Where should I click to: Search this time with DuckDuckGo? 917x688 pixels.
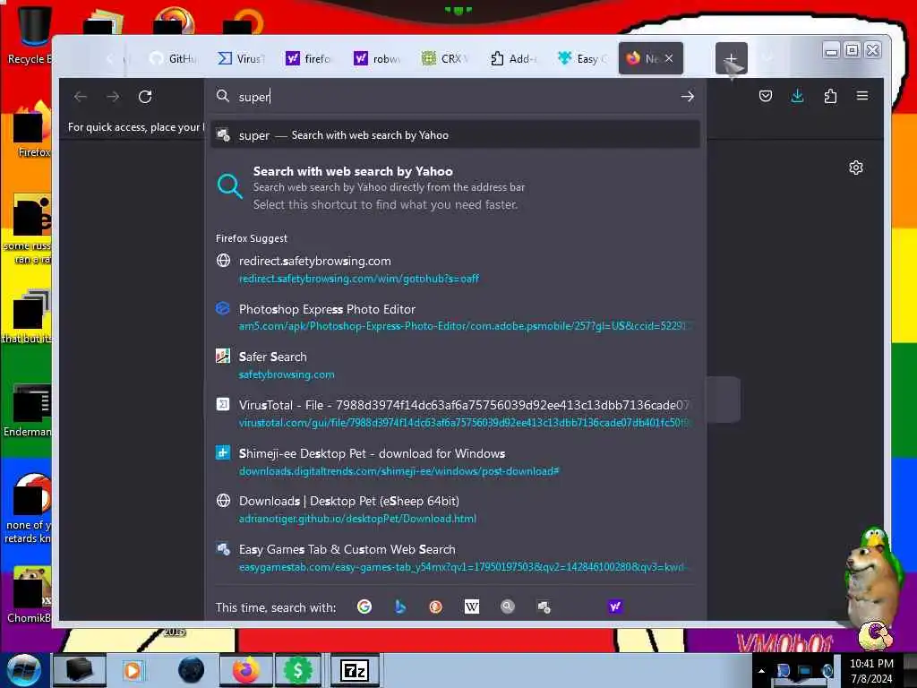point(436,606)
